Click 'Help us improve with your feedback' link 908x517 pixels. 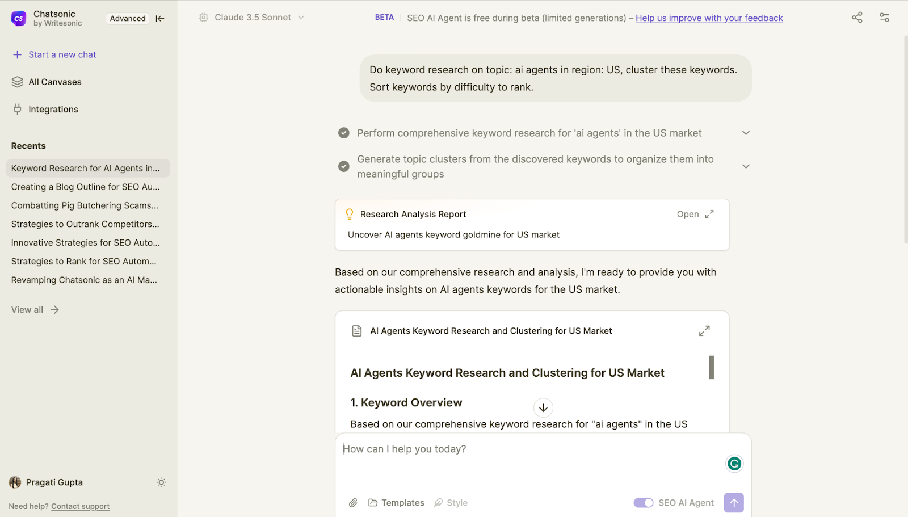click(x=709, y=18)
